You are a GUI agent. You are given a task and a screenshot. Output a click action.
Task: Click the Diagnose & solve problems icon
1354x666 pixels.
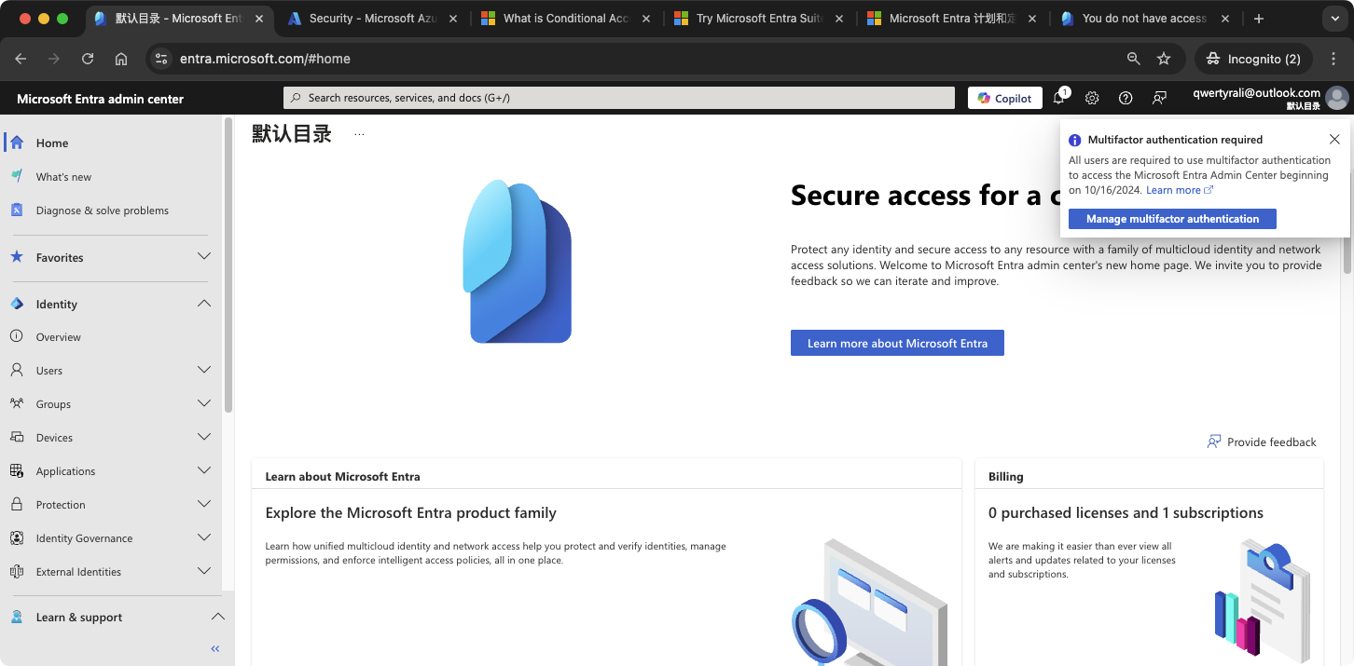pos(17,210)
